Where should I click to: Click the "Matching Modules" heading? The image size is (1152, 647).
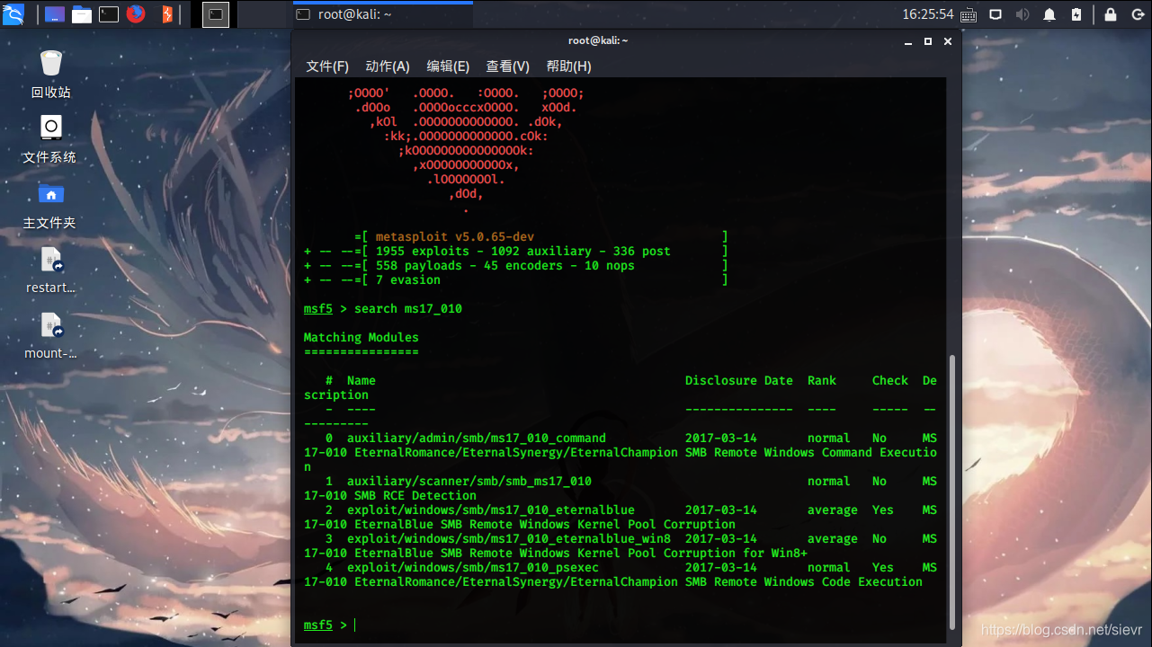[361, 337]
